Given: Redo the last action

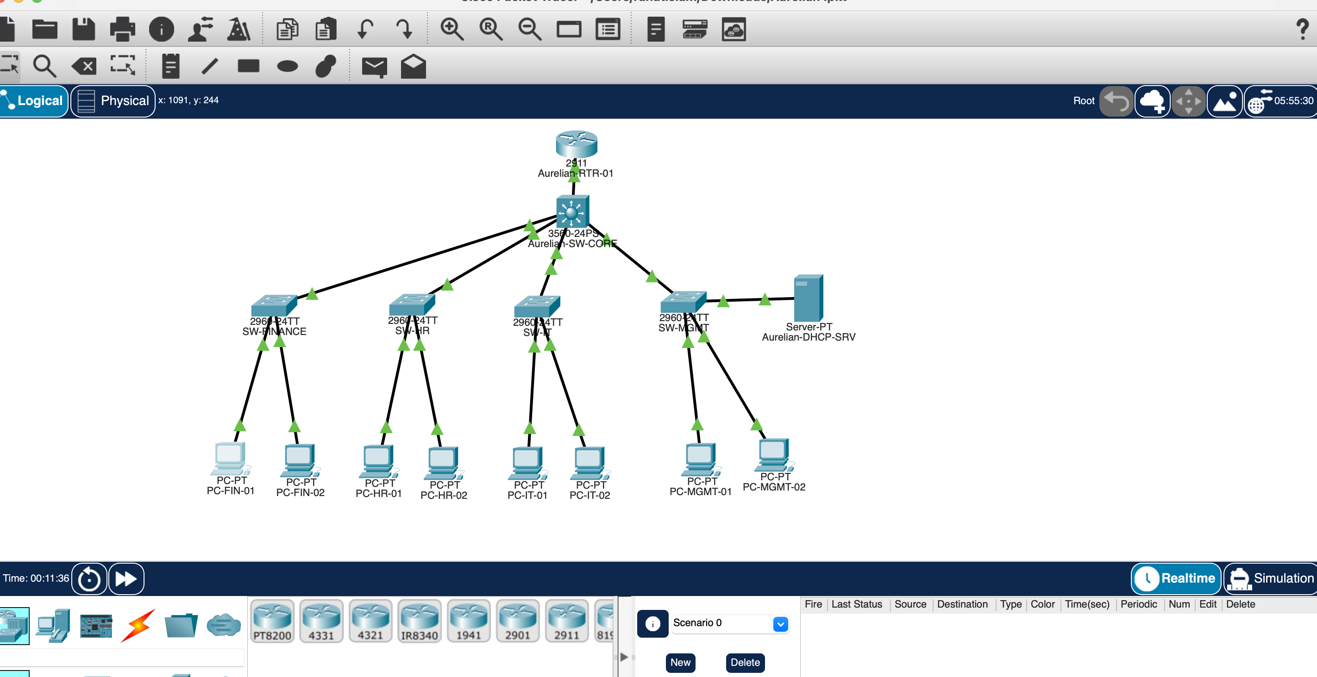Looking at the screenshot, I should (404, 29).
